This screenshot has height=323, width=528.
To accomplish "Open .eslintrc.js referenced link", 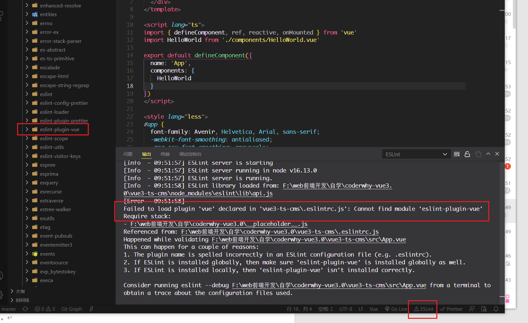I will pos(280,231).
